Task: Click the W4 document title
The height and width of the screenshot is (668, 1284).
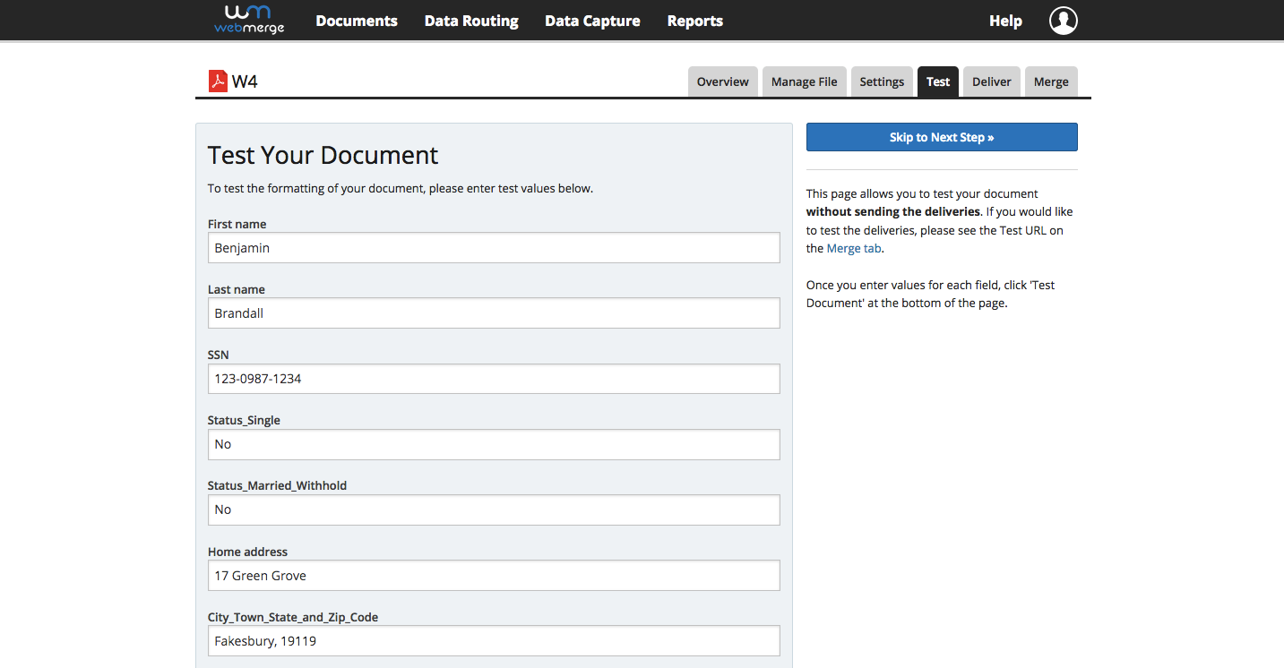Action: click(245, 81)
